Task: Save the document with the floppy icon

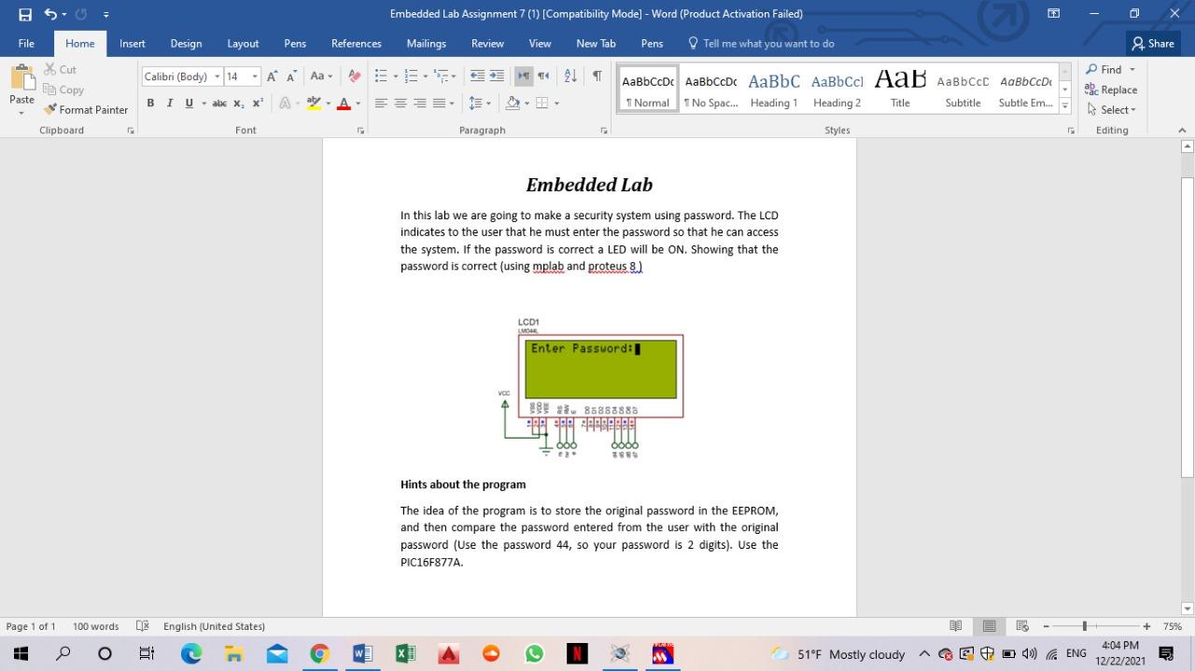Action: coord(25,14)
